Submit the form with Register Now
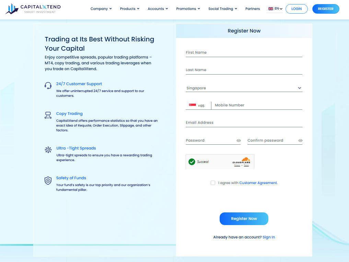Viewport: 349px width, 262px height. tap(244, 219)
